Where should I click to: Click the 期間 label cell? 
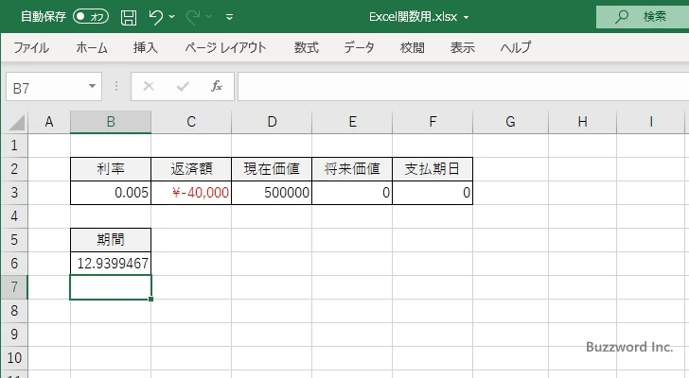pos(111,240)
